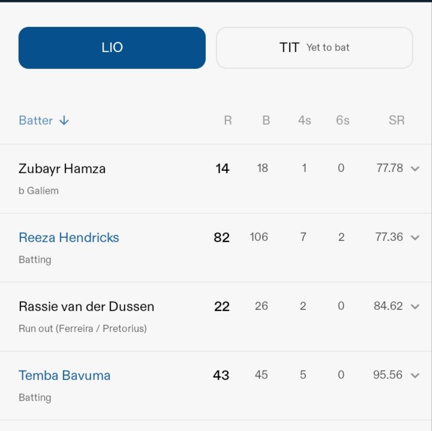This screenshot has width=432, height=431.
Task: Expand Zubayr Hamza's row chevron
Action: click(415, 168)
